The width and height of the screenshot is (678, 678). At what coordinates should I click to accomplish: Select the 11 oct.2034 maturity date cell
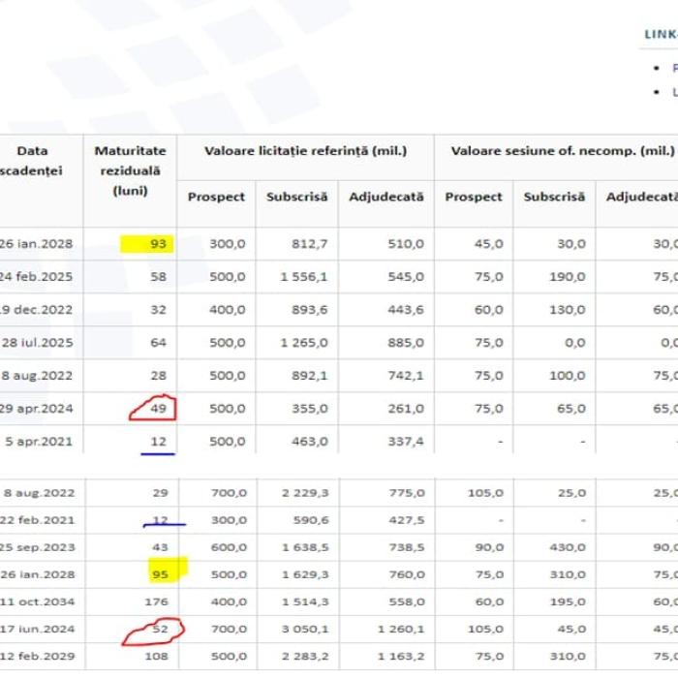tap(37, 601)
